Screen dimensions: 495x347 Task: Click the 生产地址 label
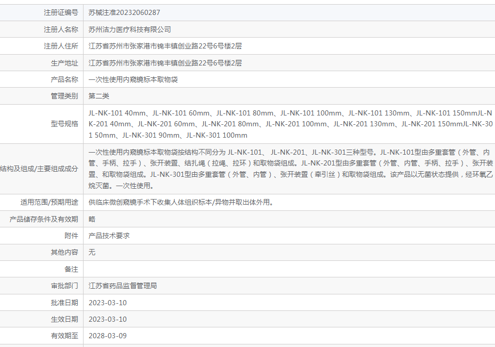(x=64, y=63)
